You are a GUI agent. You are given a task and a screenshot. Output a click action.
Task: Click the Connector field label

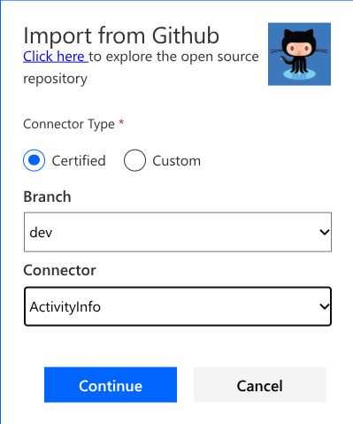(x=59, y=270)
